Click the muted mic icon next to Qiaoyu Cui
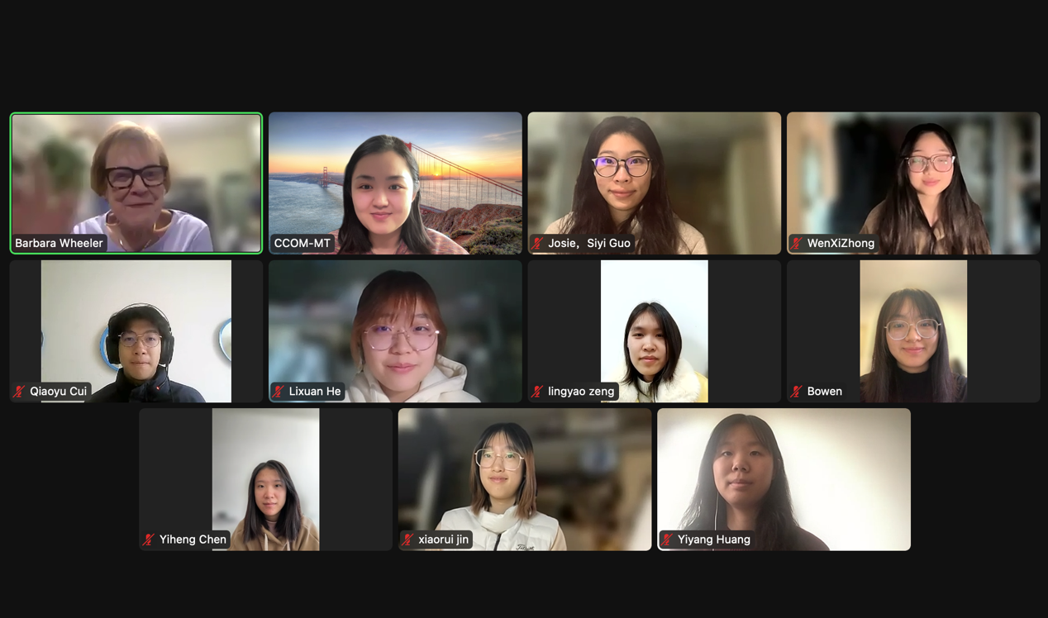1048x618 pixels. pos(20,391)
